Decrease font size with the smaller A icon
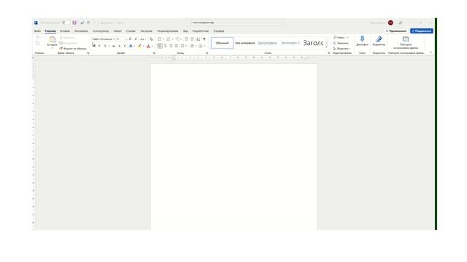The width and height of the screenshot is (467, 262). pos(136,39)
